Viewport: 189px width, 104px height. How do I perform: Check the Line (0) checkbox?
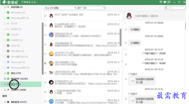click(x=5, y=35)
